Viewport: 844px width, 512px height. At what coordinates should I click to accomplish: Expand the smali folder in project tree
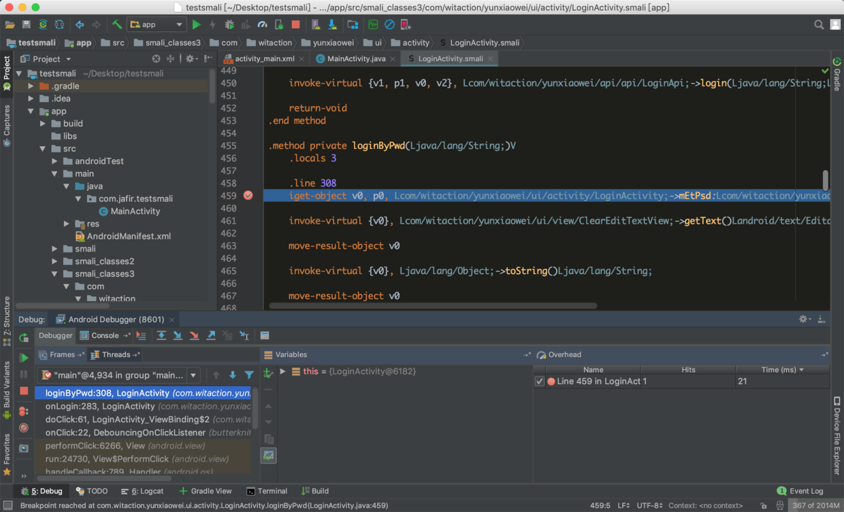pyautogui.click(x=55, y=249)
